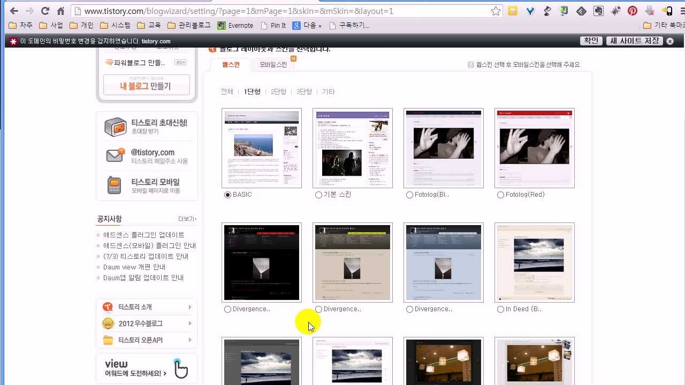Screen dimensions: 685x385
Task: Click the Fotolog(Red) skin preview thumbnail
Action: [x=535, y=148]
